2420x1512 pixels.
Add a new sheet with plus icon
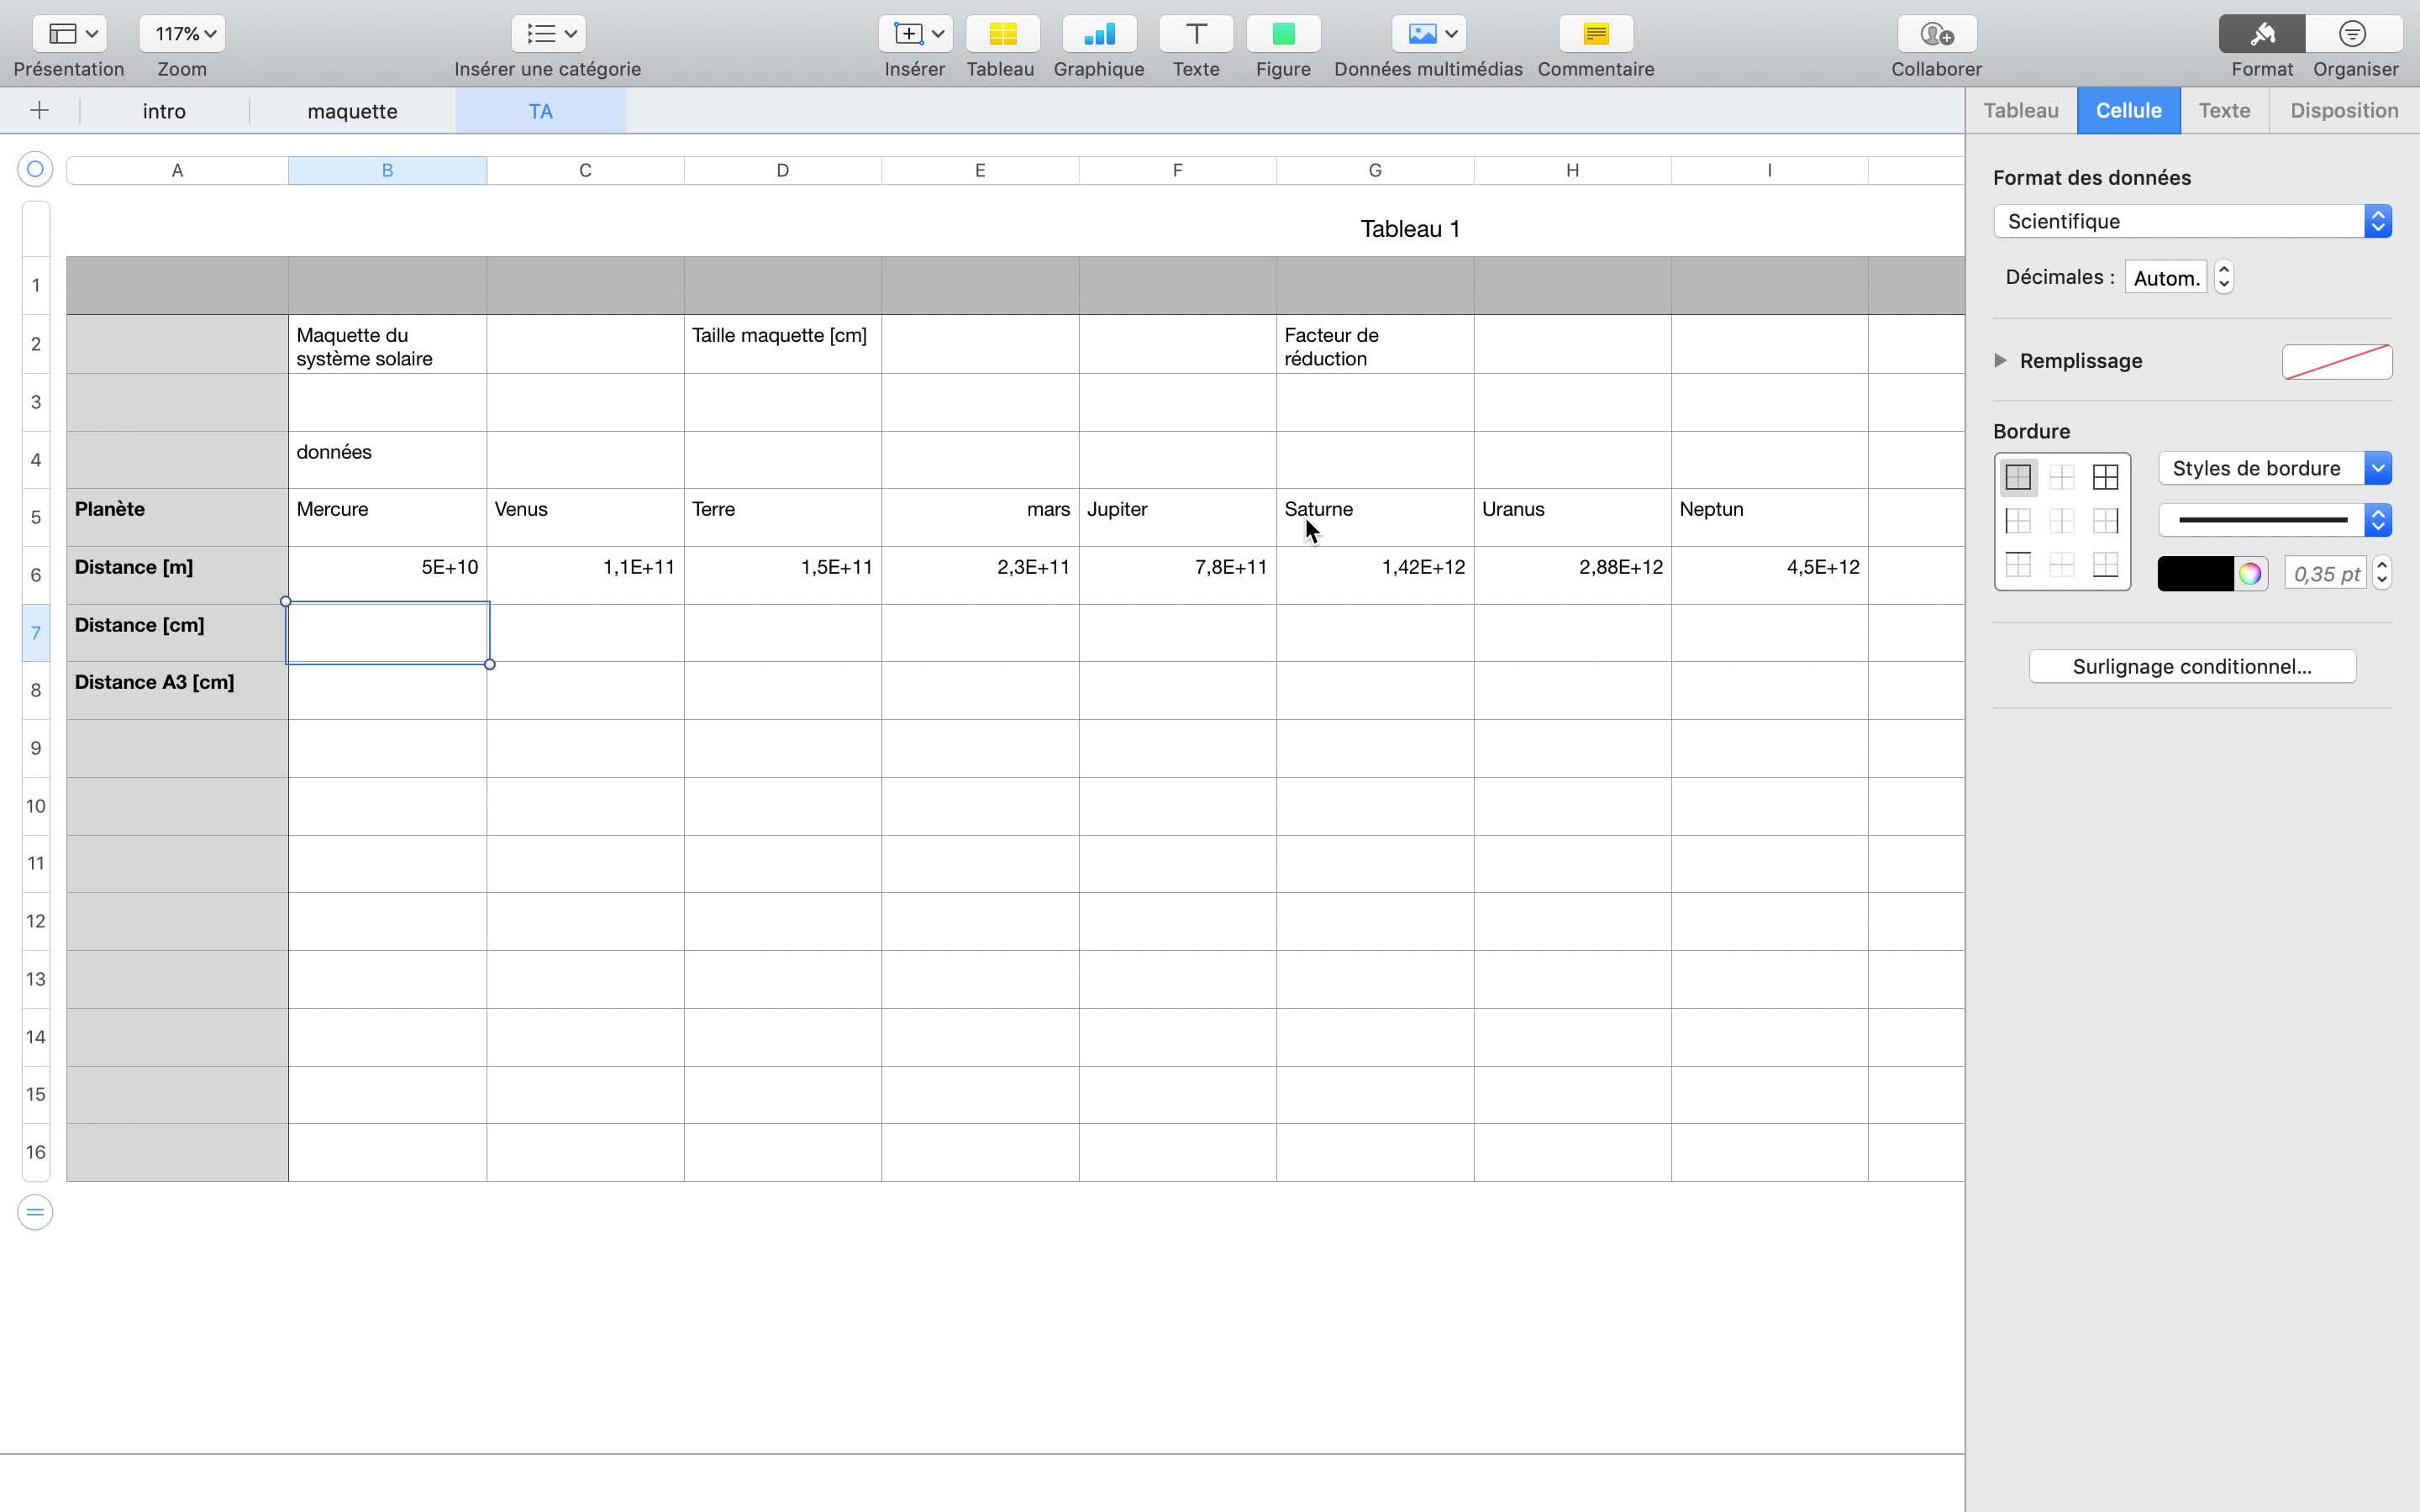39,110
